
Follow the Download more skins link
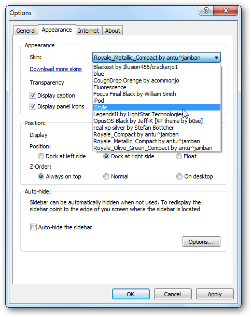[56, 69]
